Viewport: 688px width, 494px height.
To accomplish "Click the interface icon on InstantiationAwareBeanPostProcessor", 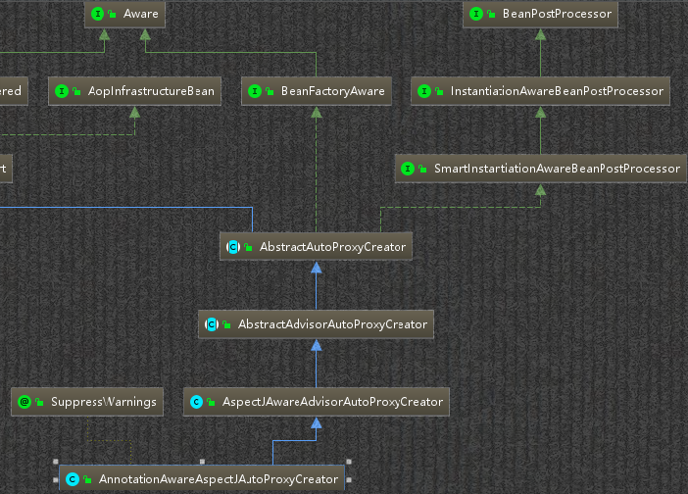I will [424, 91].
